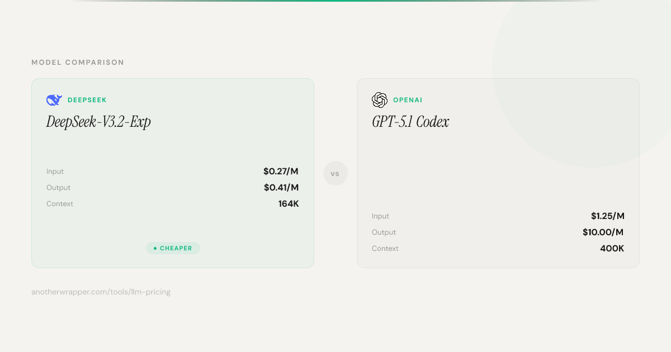
Task: Toggle the CHEAPER badge on DeepSeek card
Action: [x=173, y=248]
